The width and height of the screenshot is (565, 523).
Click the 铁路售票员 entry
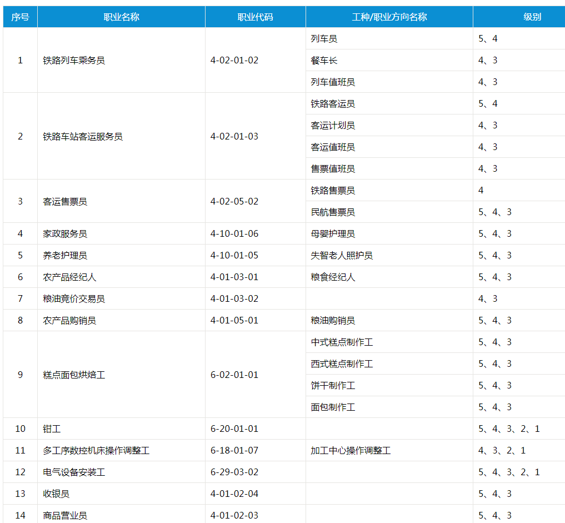point(333,190)
